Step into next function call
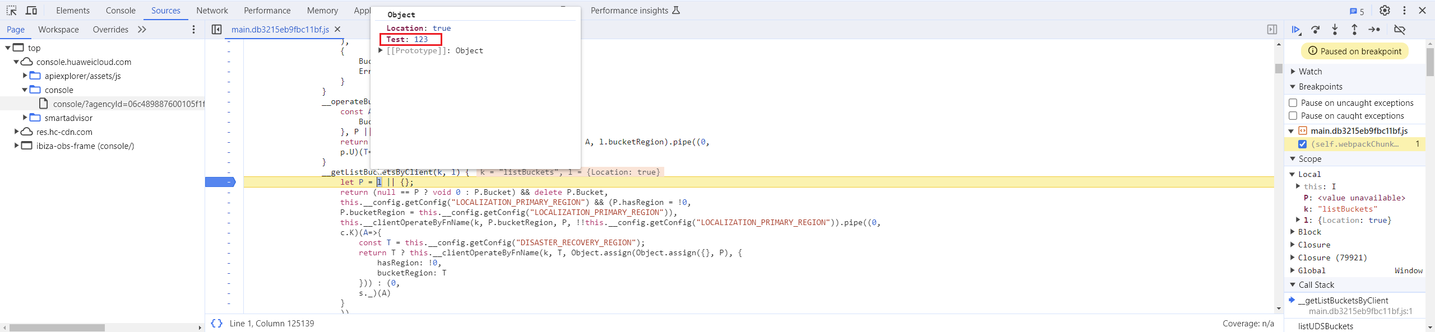This screenshot has height=332, width=1435. pyautogui.click(x=1335, y=30)
